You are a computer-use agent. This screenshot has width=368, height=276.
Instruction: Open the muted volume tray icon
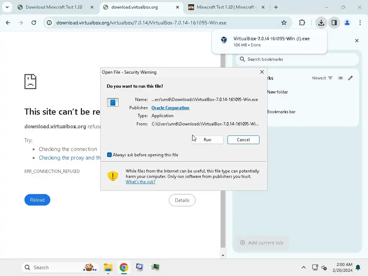tap(324, 267)
